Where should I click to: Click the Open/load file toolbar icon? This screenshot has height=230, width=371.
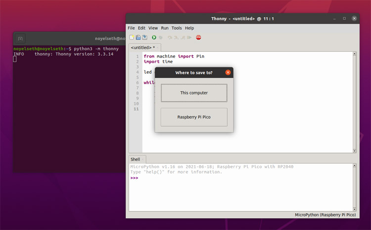144,38
